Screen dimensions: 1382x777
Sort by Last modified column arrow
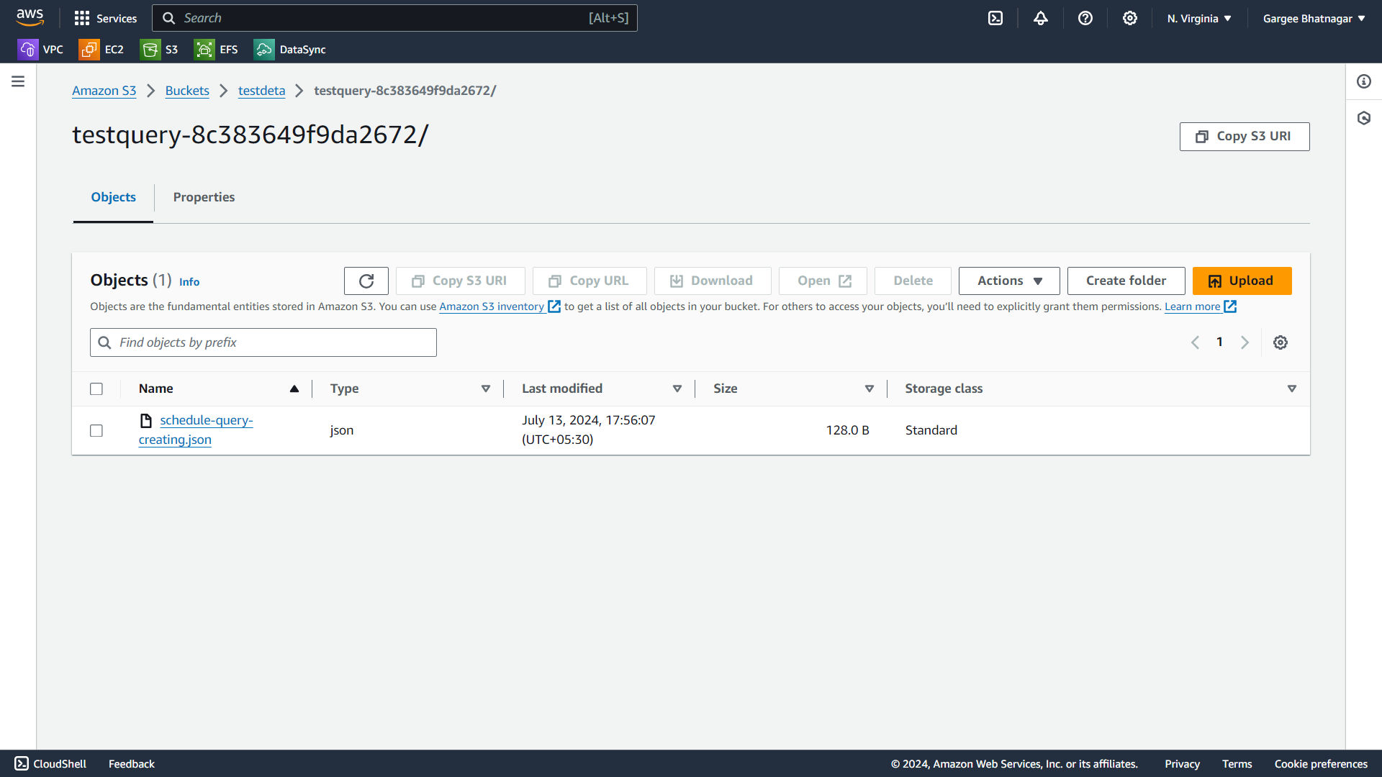point(677,388)
